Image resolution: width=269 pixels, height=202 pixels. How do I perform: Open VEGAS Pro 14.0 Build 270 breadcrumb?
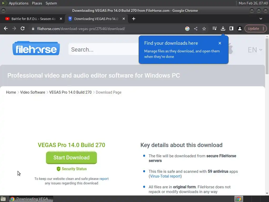tap(70, 92)
